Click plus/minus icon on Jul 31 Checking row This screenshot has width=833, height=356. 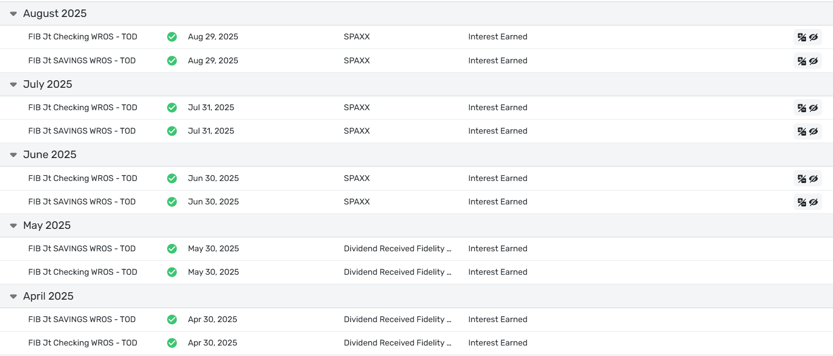802,108
